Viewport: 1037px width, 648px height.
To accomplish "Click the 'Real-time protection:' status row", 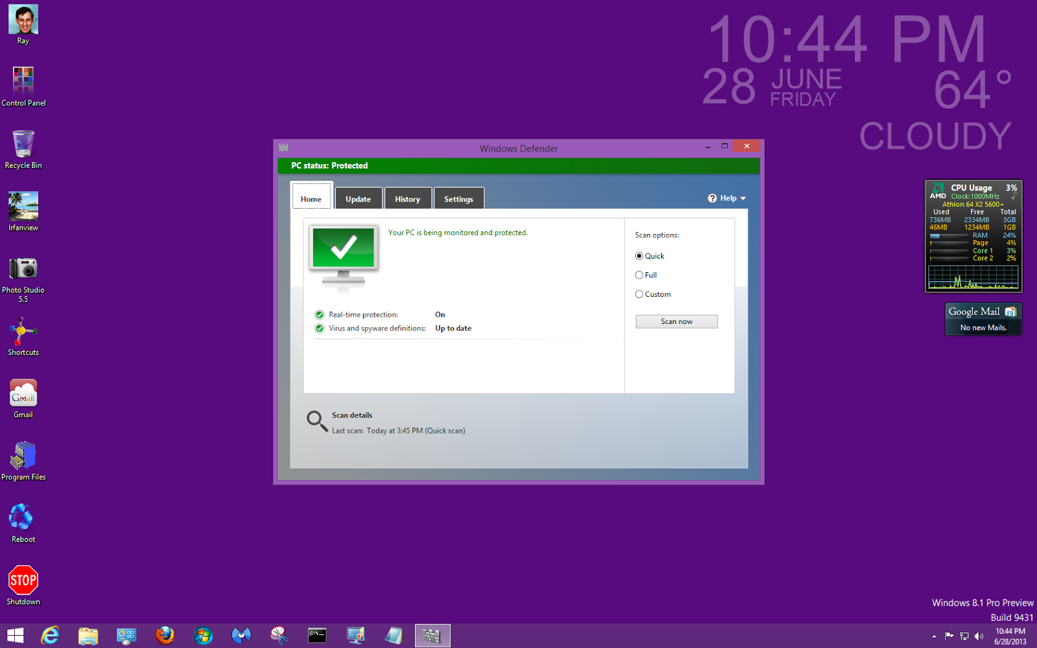I will (380, 315).
